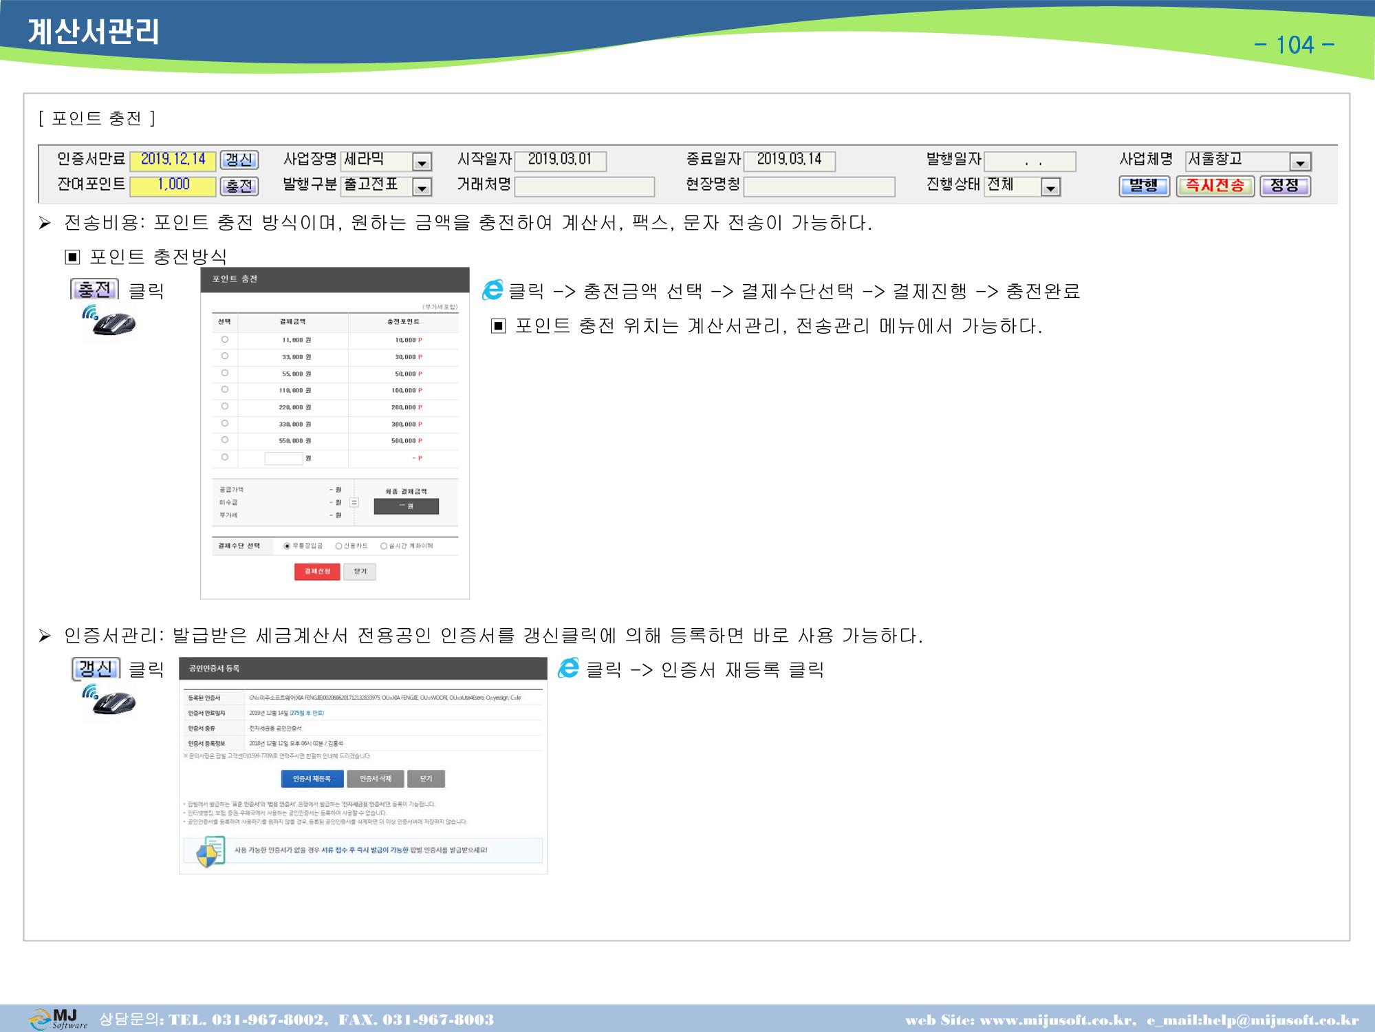Click 닫기 in the 공인인증서 등록 dialog
Image resolution: width=1375 pixels, height=1032 pixels.
point(426,778)
